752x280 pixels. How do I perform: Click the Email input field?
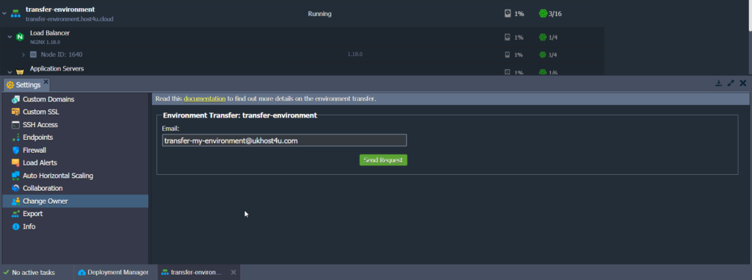tap(284, 140)
